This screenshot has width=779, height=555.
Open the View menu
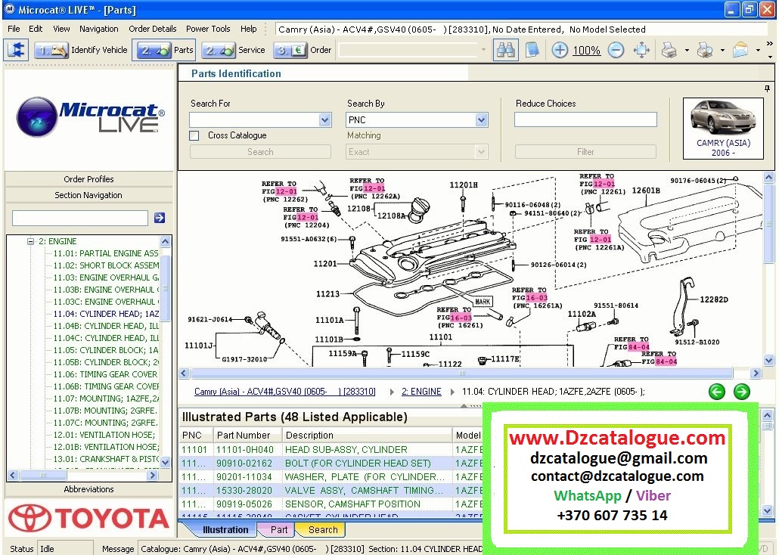61,29
